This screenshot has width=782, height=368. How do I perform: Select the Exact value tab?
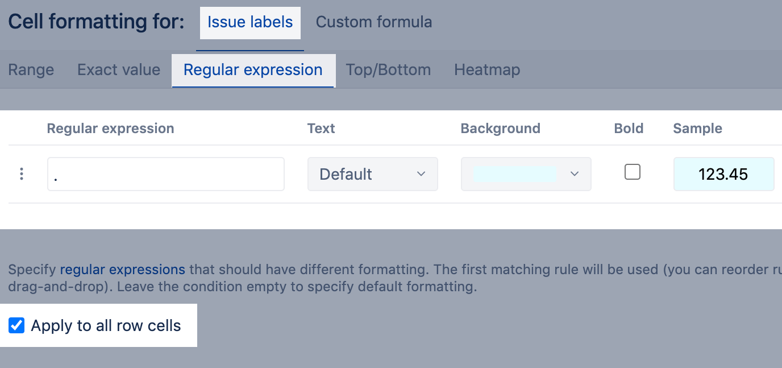(119, 70)
